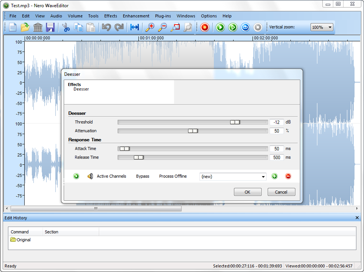The width and height of the screenshot is (364, 272).
Task: Click the Attack Time value field showing 50
Action: tap(277, 149)
